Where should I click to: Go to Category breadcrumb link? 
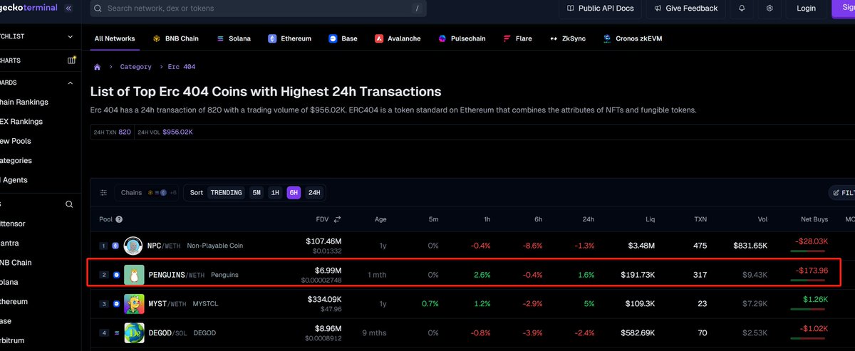[x=135, y=67]
